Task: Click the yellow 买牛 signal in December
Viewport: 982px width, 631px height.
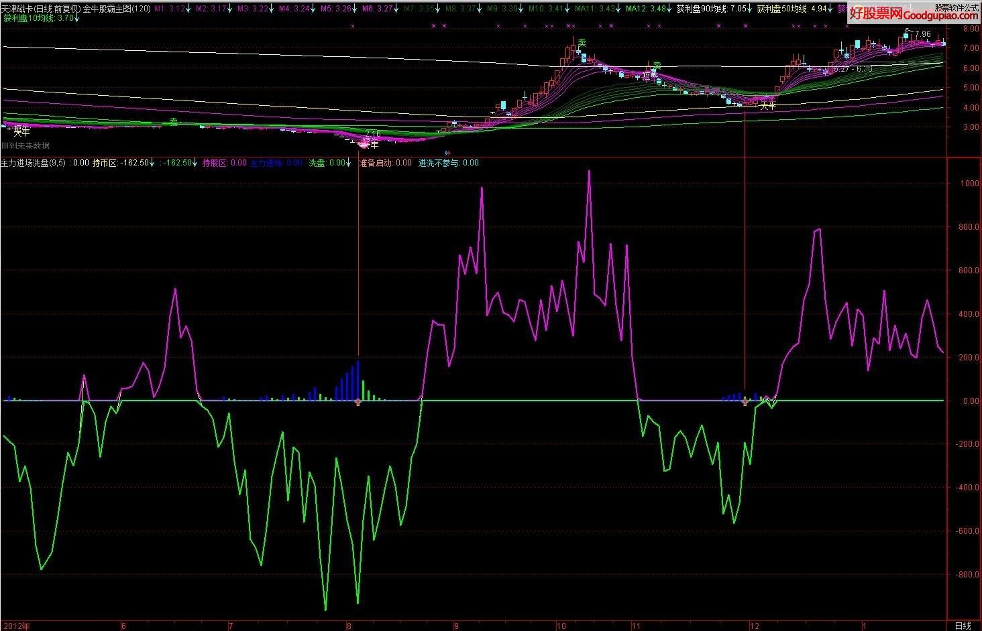Action: [x=767, y=106]
